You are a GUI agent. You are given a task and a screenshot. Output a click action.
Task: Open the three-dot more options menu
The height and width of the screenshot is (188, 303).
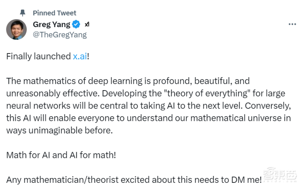pyautogui.click(x=292, y=24)
